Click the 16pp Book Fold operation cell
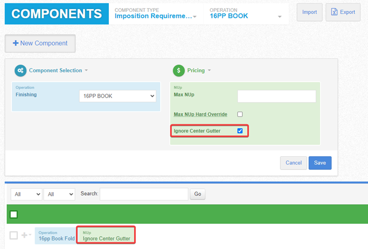 point(55,236)
